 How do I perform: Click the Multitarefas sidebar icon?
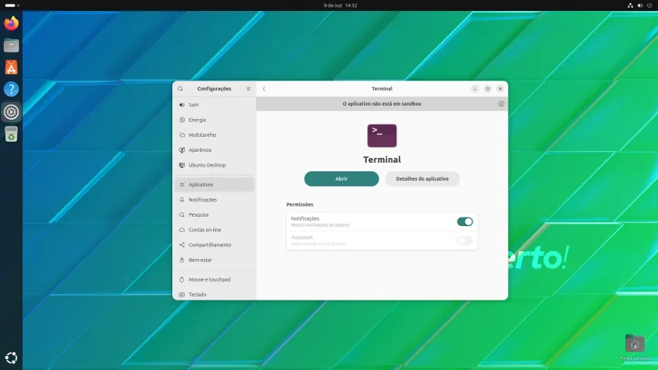(x=182, y=135)
